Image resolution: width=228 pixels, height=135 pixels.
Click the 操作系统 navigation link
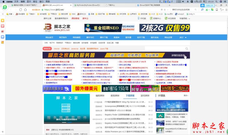pos(154,37)
